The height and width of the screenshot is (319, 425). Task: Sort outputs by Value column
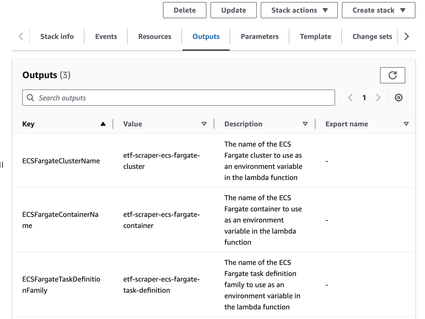204,124
